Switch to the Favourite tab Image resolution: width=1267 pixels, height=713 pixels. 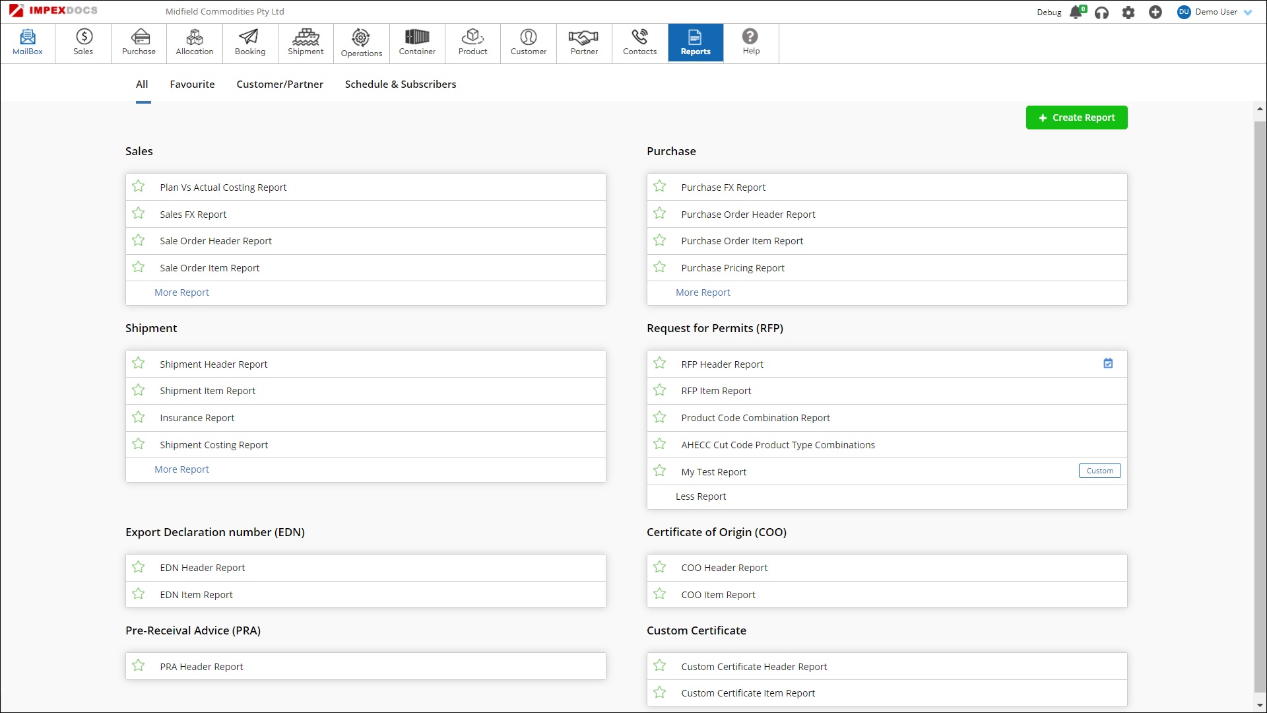point(192,85)
